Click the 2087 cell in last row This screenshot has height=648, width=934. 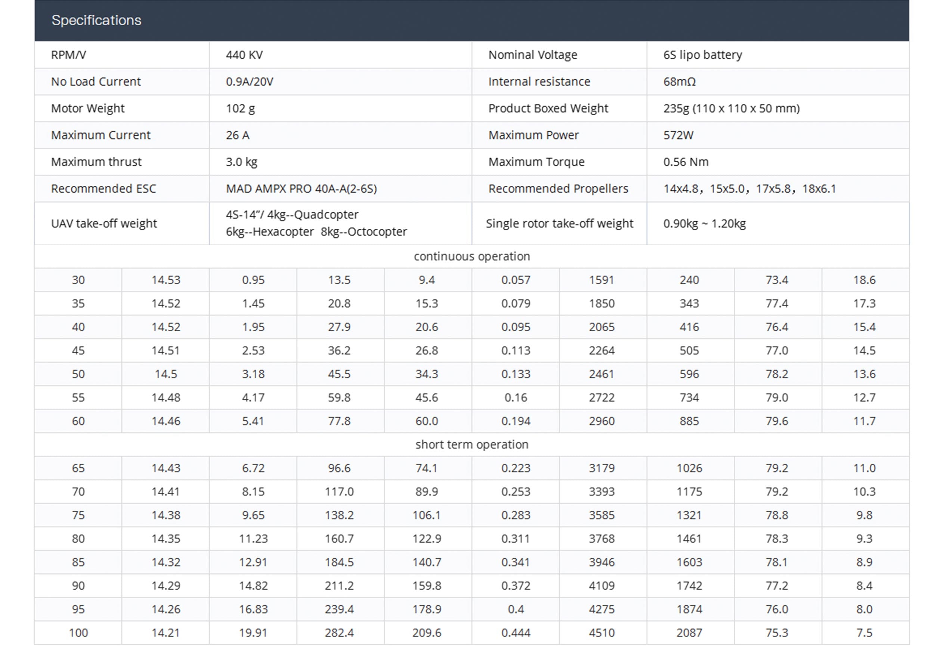click(x=689, y=633)
